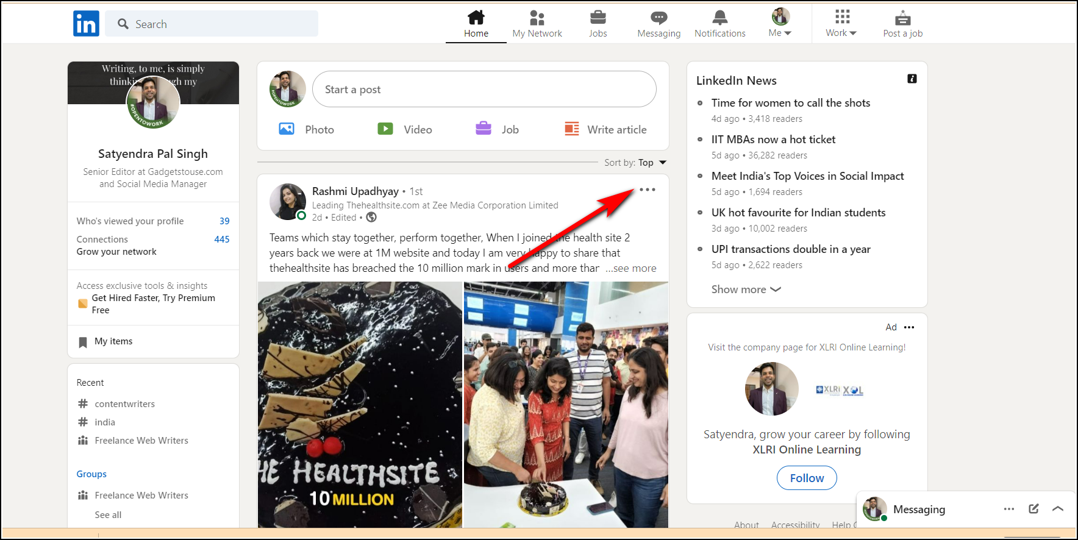Open the Ad options three-dot menu
This screenshot has width=1078, height=540.
909,327
